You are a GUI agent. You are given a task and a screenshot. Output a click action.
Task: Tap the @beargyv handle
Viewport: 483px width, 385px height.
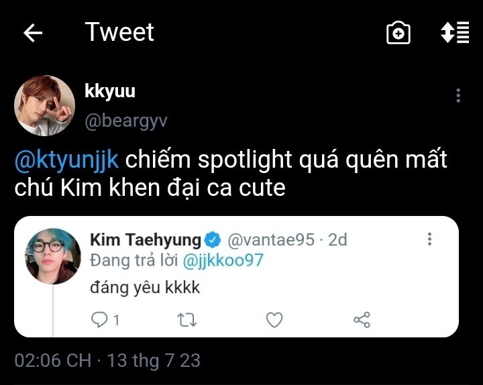(x=125, y=121)
